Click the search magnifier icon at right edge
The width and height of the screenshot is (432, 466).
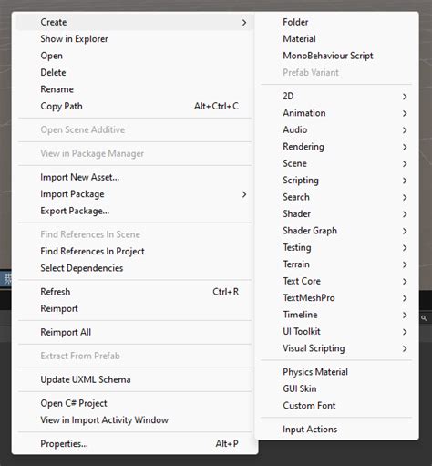tap(424, 318)
